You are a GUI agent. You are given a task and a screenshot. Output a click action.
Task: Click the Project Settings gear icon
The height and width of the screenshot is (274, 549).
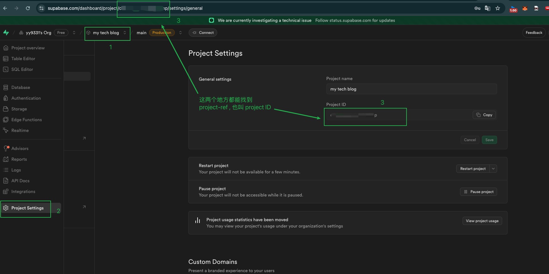[6, 208]
